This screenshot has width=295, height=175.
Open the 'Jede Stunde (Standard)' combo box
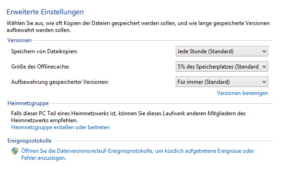pos(222,51)
